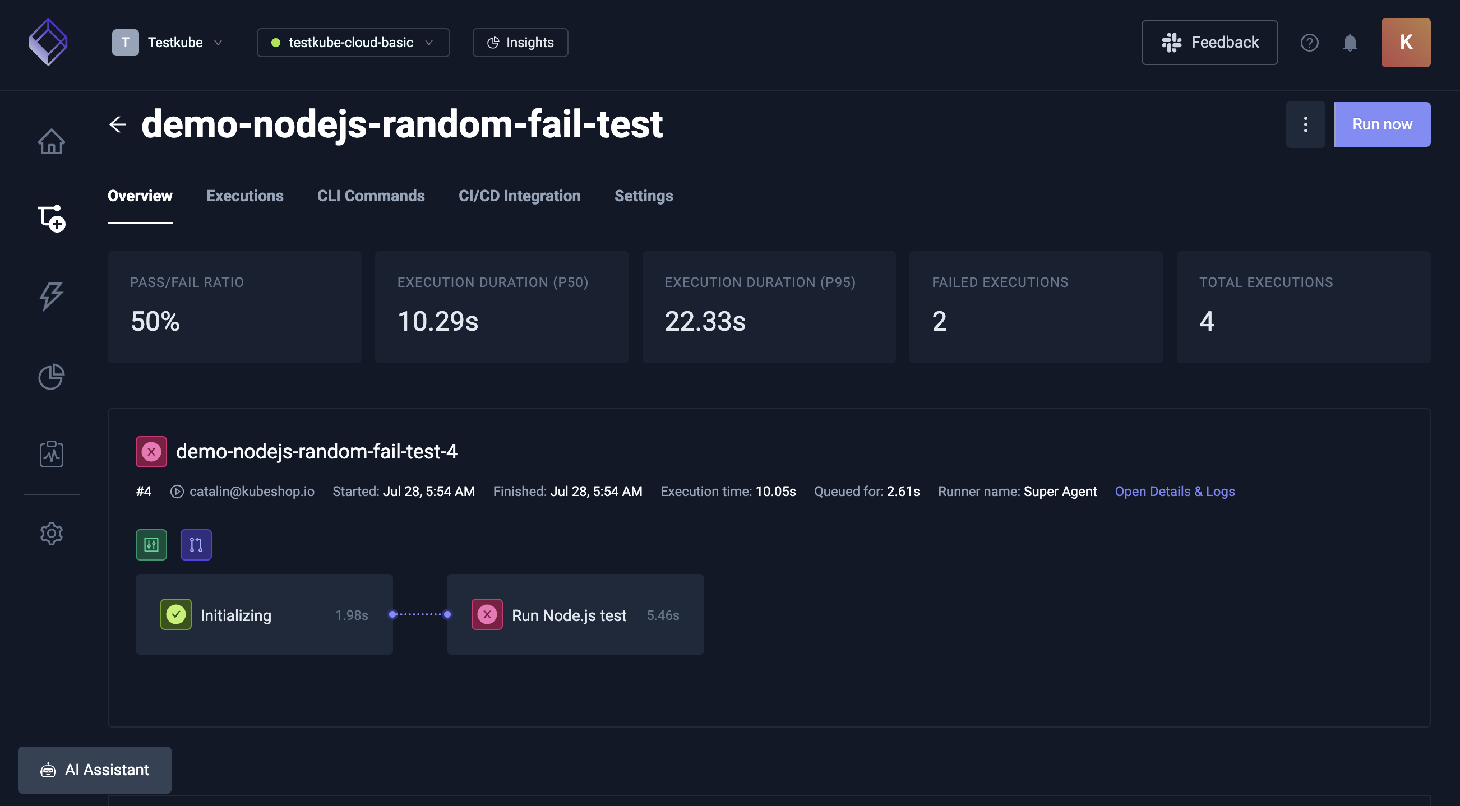Open the Home sidebar icon
Viewport: 1460px width, 806px height.
51,141
